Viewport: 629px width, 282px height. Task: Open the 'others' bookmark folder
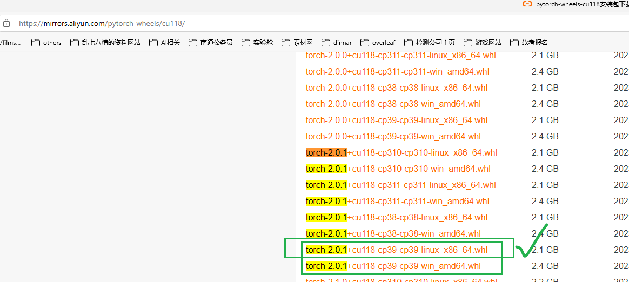coord(46,43)
